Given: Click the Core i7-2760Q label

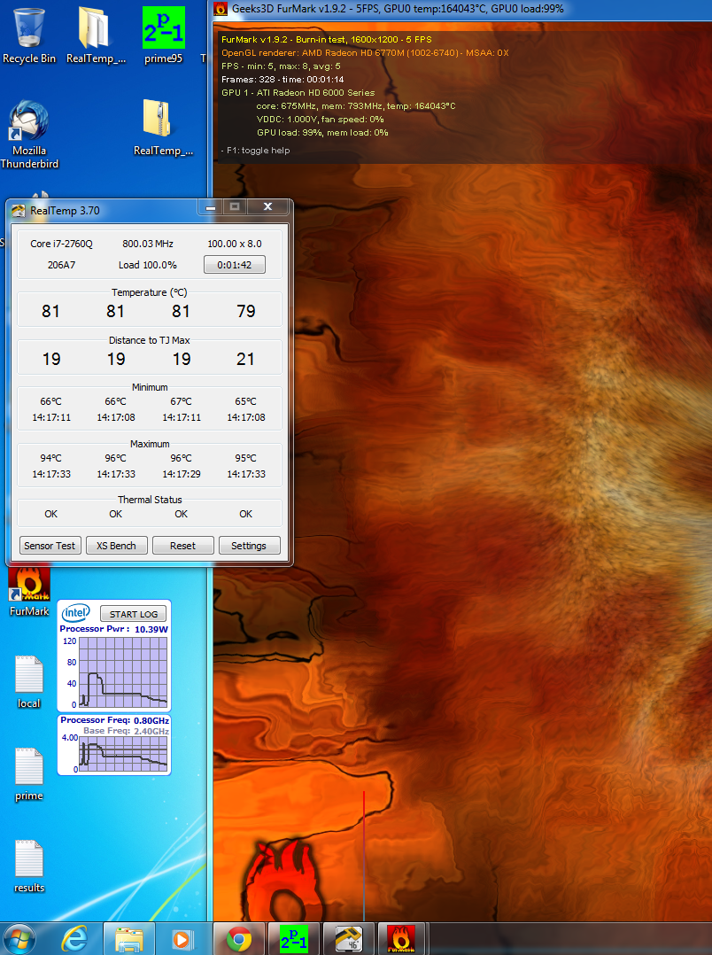Looking at the screenshot, I should pos(61,244).
